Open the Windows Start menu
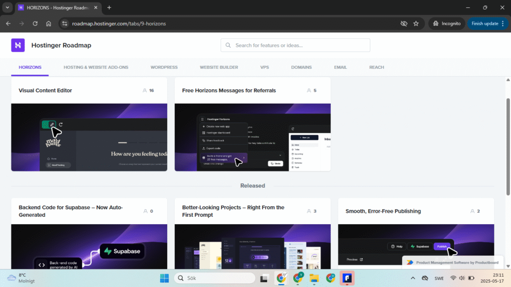Screen dimensions: 511x287 coord(164,278)
